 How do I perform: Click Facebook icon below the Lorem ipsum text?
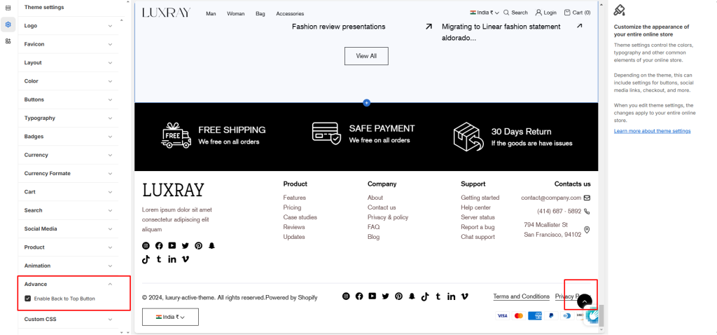click(x=159, y=246)
